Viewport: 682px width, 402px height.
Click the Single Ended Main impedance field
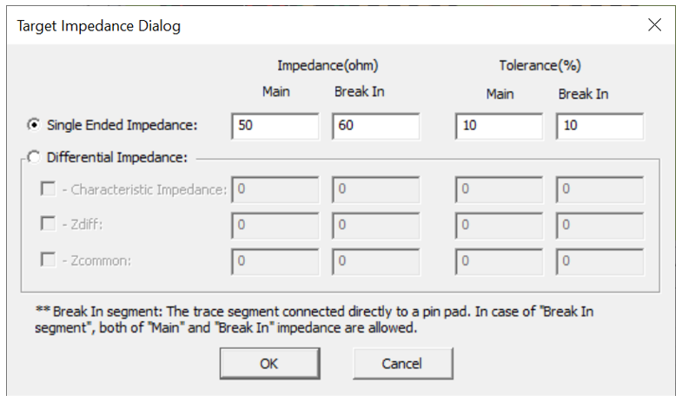275,126
